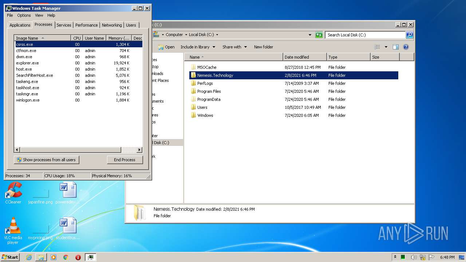The width and height of the screenshot is (466, 262).
Task: Open Windows Media Player from taskbar
Action: [54, 257]
